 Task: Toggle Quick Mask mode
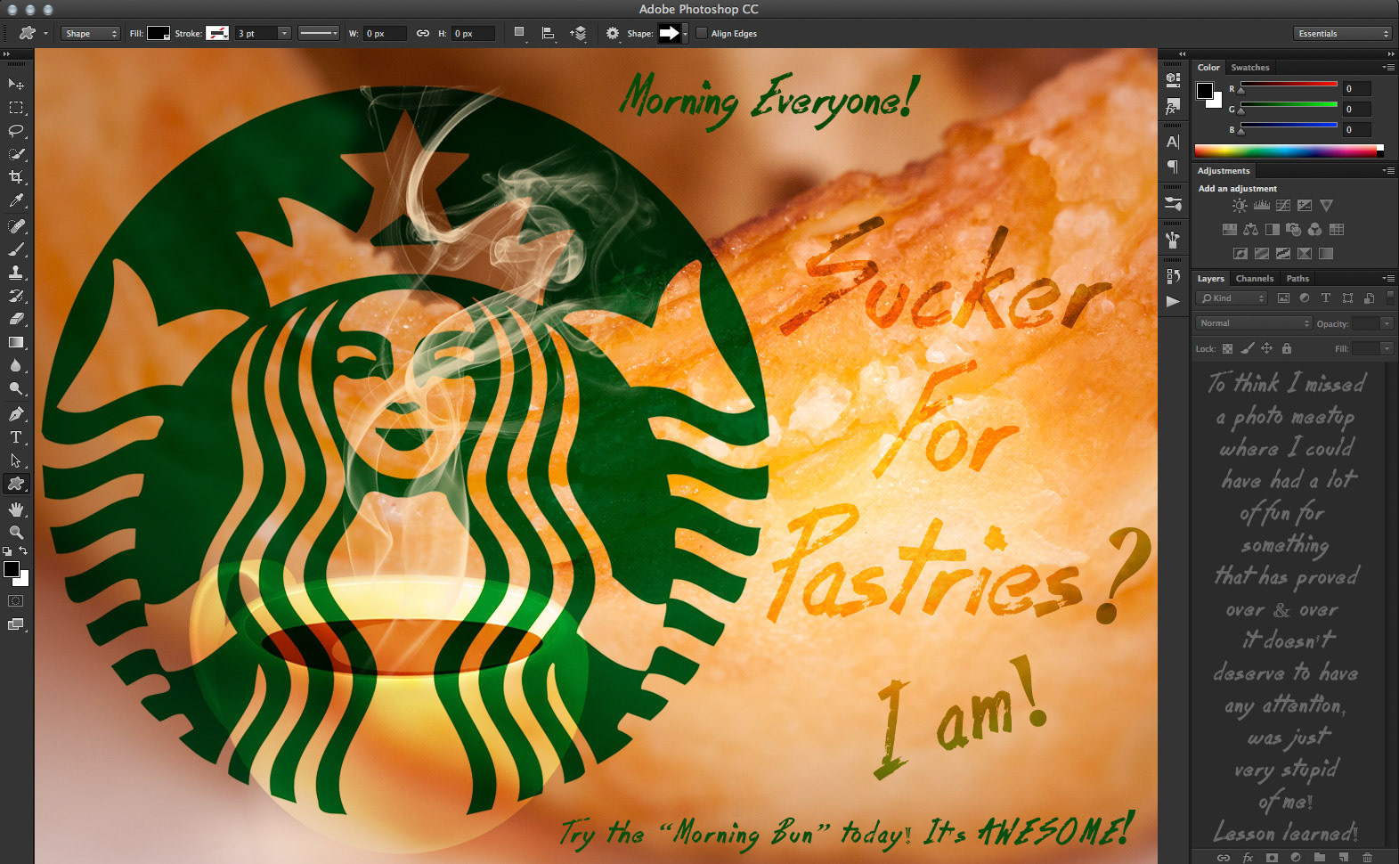click(16, 601)
